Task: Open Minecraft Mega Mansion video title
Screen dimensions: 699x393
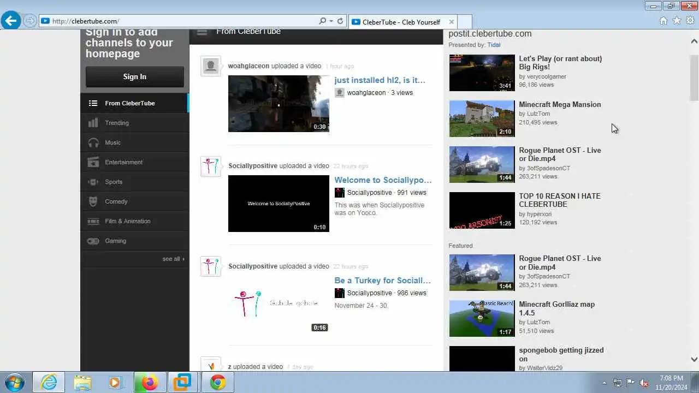Action: [560, 105]
